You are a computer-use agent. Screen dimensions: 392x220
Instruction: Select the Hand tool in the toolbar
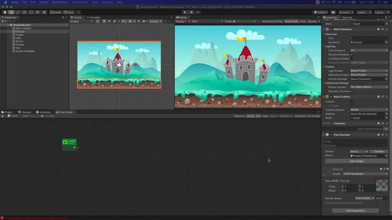[x=5, y=12]
